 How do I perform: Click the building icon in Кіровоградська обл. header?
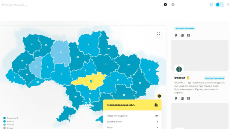156,105
